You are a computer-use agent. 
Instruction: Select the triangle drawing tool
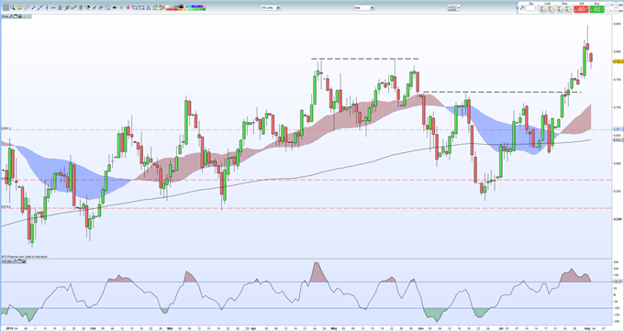pos(149,7)
